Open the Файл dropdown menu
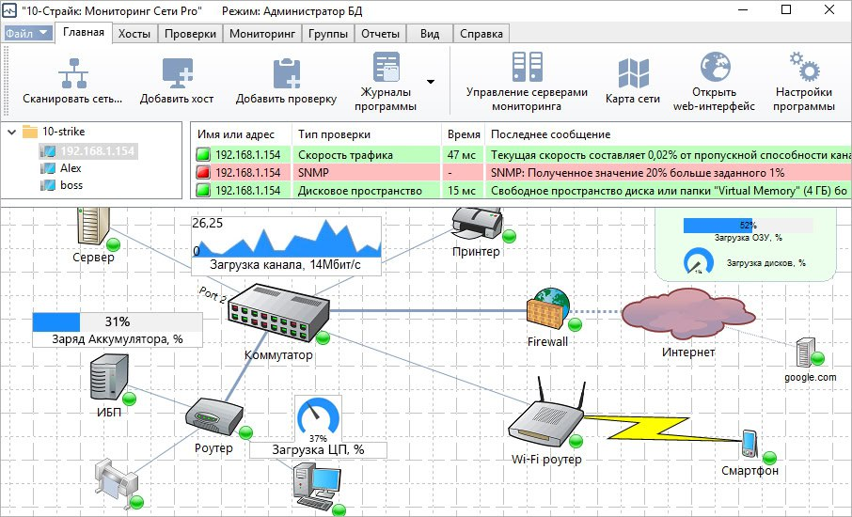This screenshot has width=852, height=517. (28, 33)
